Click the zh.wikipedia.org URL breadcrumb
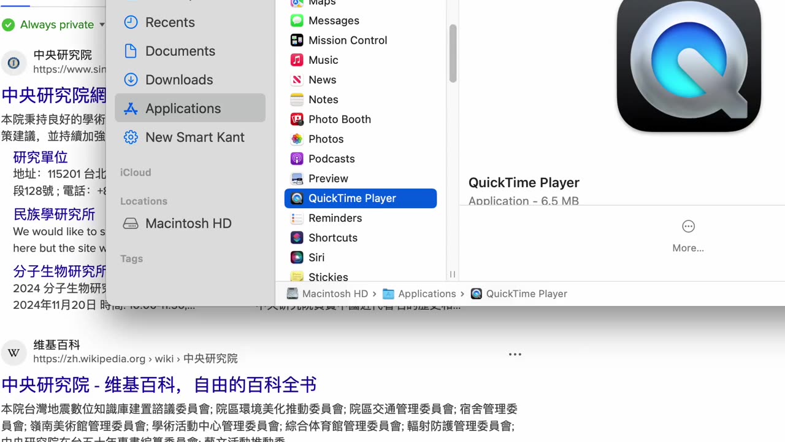This screenshot has width=785, height=442. (x=136, y=359)
